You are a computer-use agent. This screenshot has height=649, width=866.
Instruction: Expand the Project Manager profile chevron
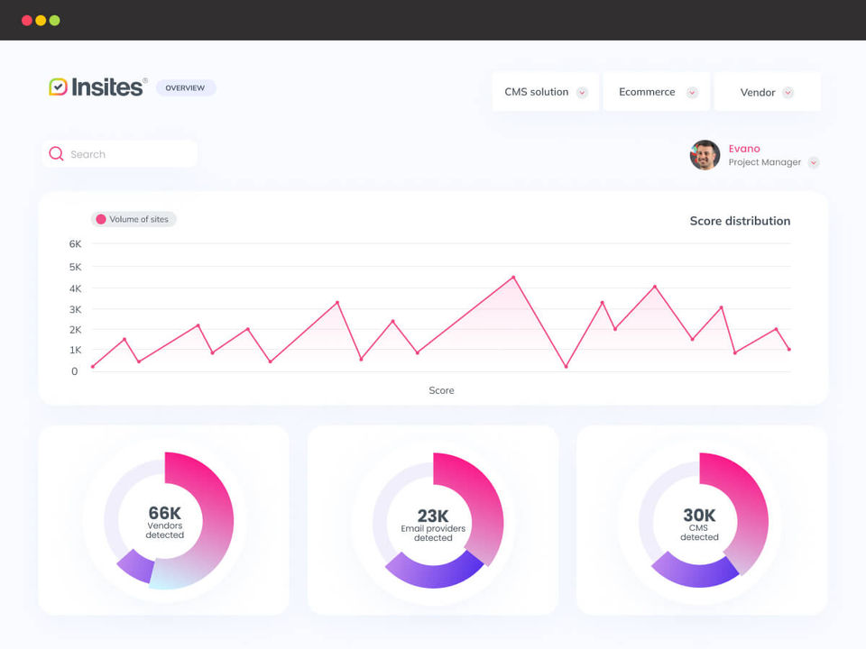(x=814, y=162)
